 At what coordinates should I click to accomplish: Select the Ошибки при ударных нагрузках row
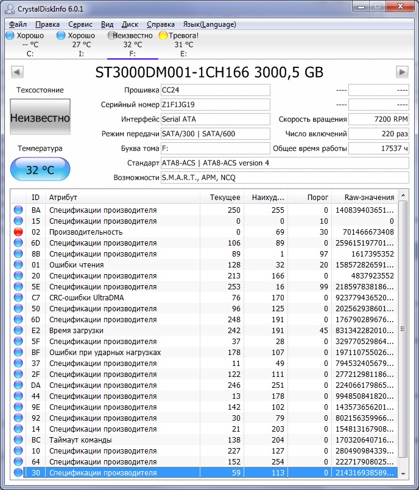click(204, 352)
